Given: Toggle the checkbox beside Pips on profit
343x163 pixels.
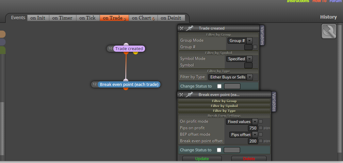Looking at the screenshot, I should [261, 128].
